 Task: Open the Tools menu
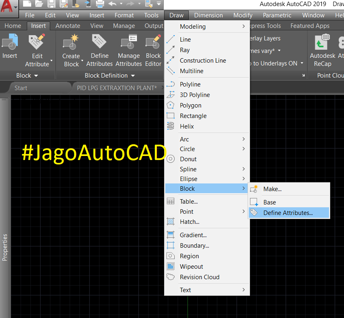coord(151,15)
